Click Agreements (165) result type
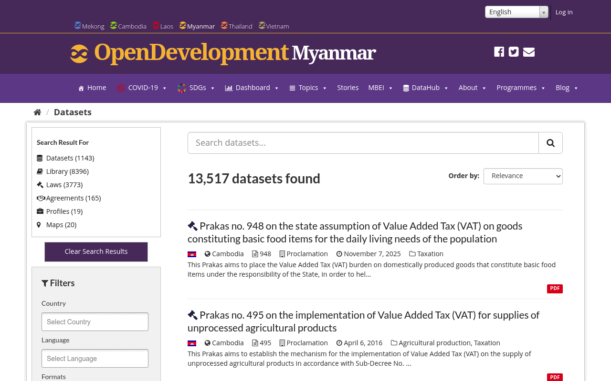This screenshot has width=611, height=381. point(74,198)
